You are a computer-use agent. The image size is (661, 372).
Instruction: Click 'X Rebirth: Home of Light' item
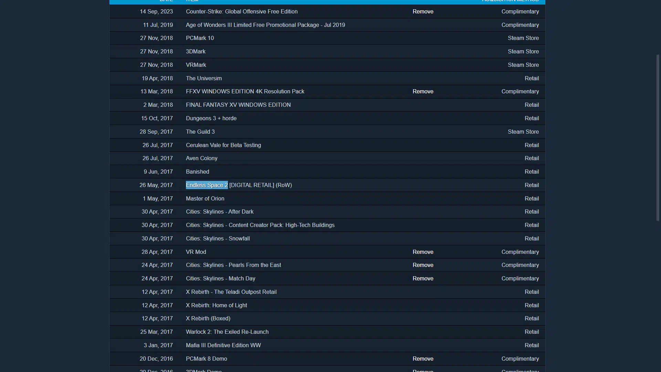point(216,305)
